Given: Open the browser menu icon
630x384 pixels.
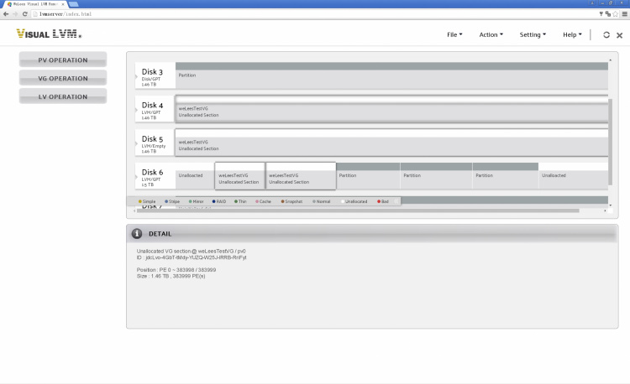Looking at the screenshot, I should pos(624,14).
